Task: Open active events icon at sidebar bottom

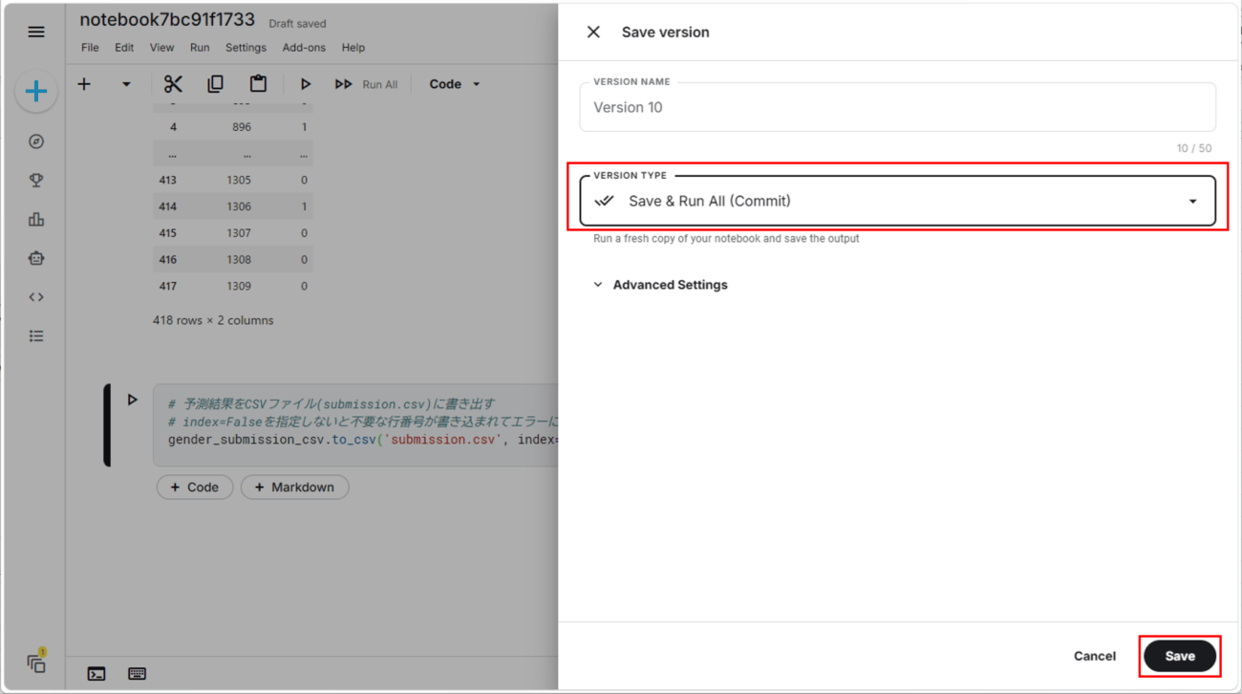Action: tap(36, 661)
